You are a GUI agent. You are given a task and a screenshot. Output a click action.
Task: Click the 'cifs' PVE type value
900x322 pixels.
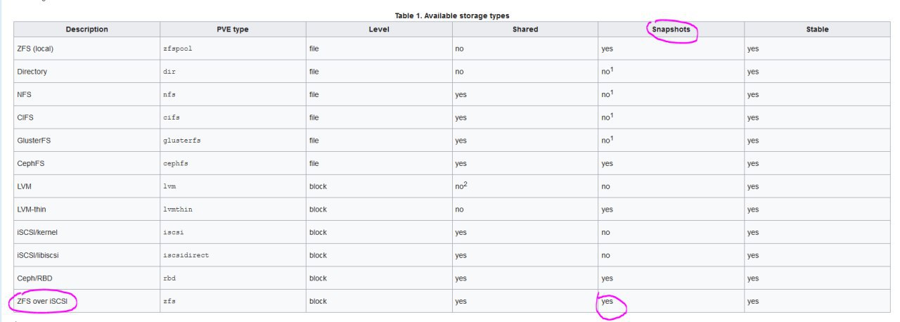point(171,117)
